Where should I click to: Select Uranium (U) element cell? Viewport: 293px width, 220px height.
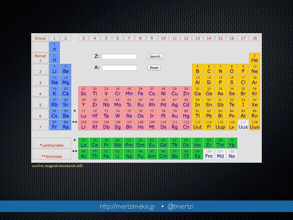tap(118, 154)
